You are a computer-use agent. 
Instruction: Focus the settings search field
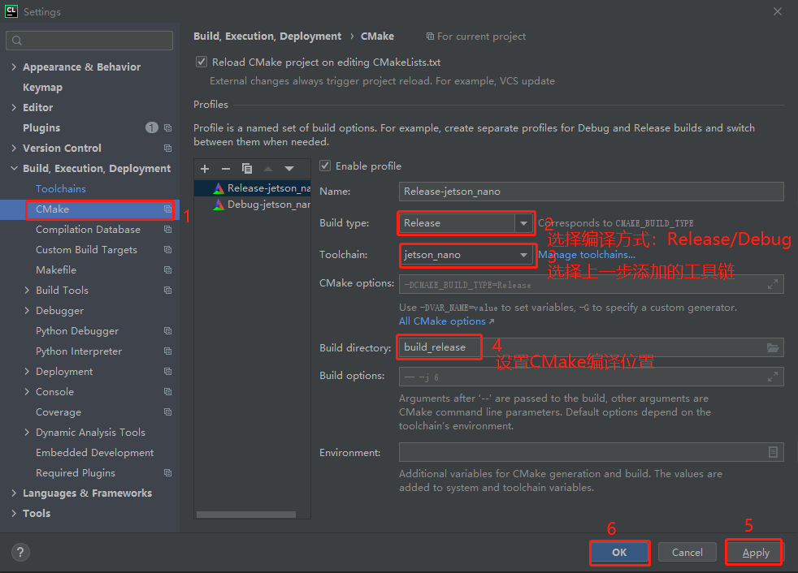pos(89,41)
